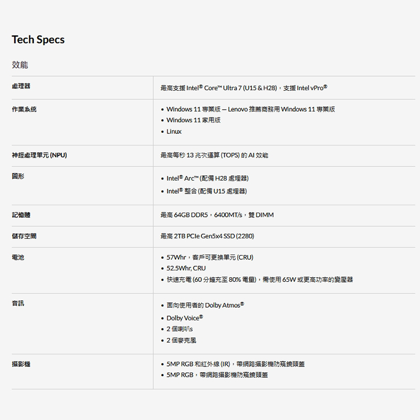The image size is (420, 420).
Task: Select the Dolby Atmos audio entry
Action: pos(205,305)
